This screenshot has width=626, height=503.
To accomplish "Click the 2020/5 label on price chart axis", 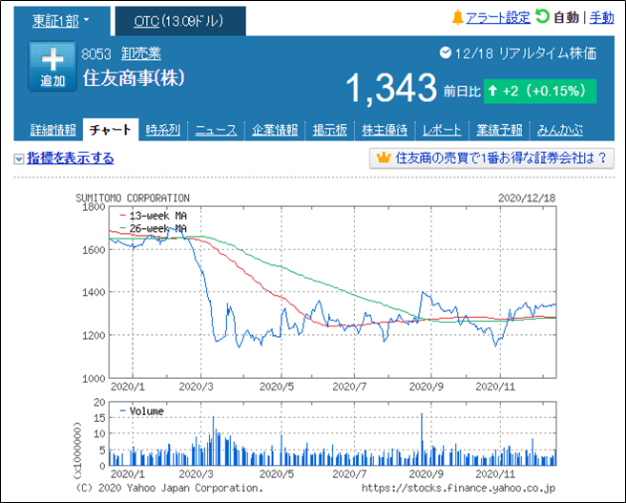I will click(277, 387).
